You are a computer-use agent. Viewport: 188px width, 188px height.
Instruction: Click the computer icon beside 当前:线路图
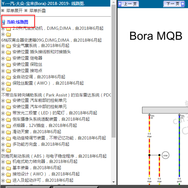tap(3, 22)
